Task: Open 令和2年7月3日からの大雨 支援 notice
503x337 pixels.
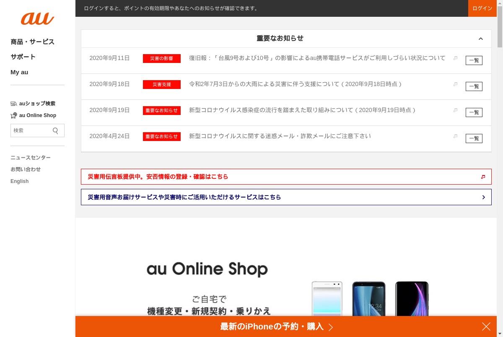Action: point(296,84)
